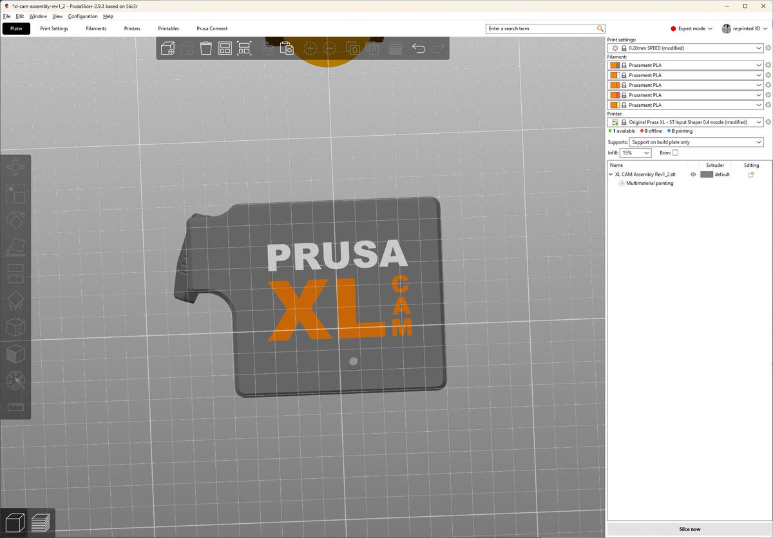Select the Plater tab
This screenshot has width=773, height=538.
[x=16, y=28]
